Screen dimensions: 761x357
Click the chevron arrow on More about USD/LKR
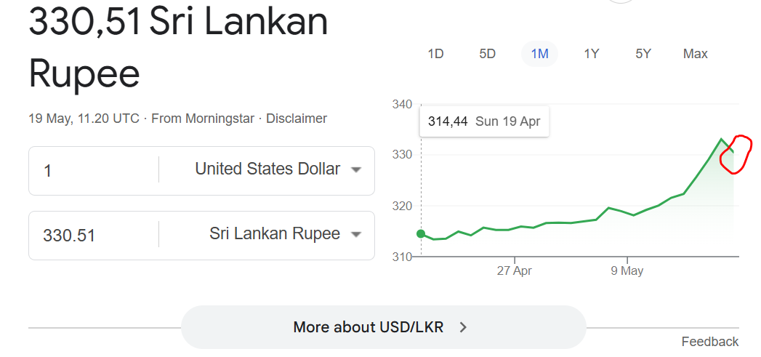463,327
